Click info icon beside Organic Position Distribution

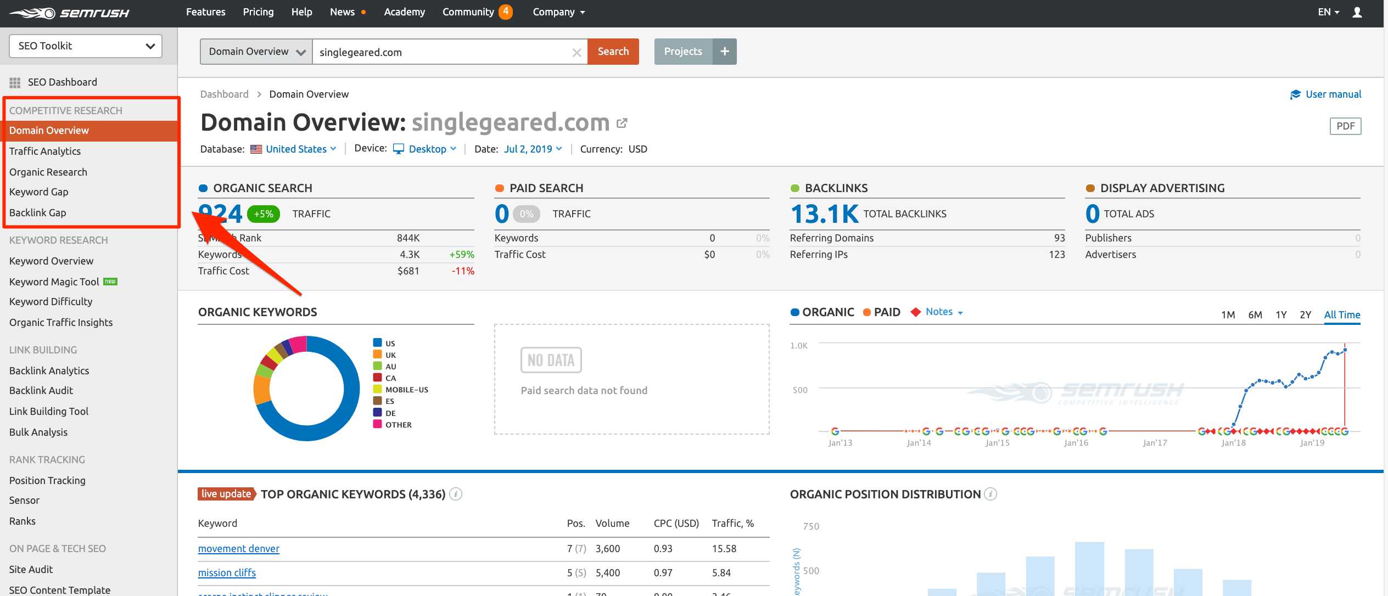990,494
